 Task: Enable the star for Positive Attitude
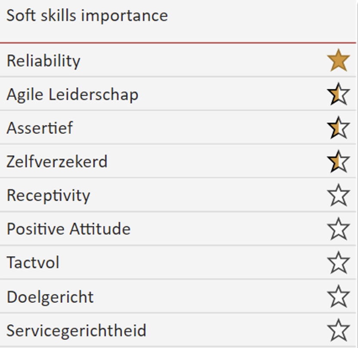pos(338,229)
